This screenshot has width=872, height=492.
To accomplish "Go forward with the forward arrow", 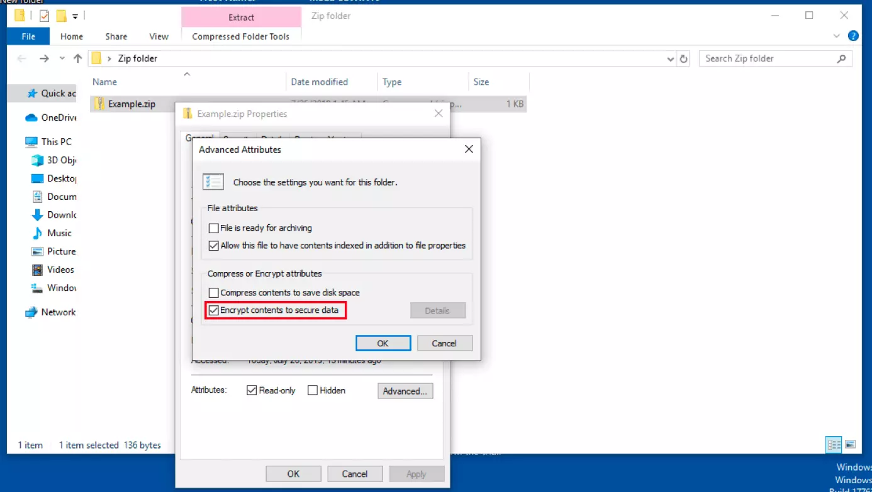I will coord(44,58).
